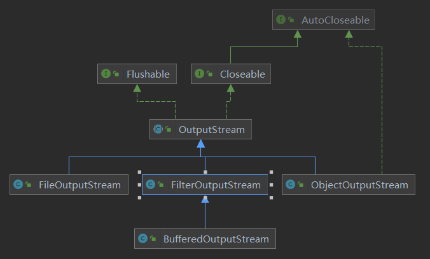Select the AutoCloseable label text
430x259 pixels.
pyautogui.click(x=335, y=20)
